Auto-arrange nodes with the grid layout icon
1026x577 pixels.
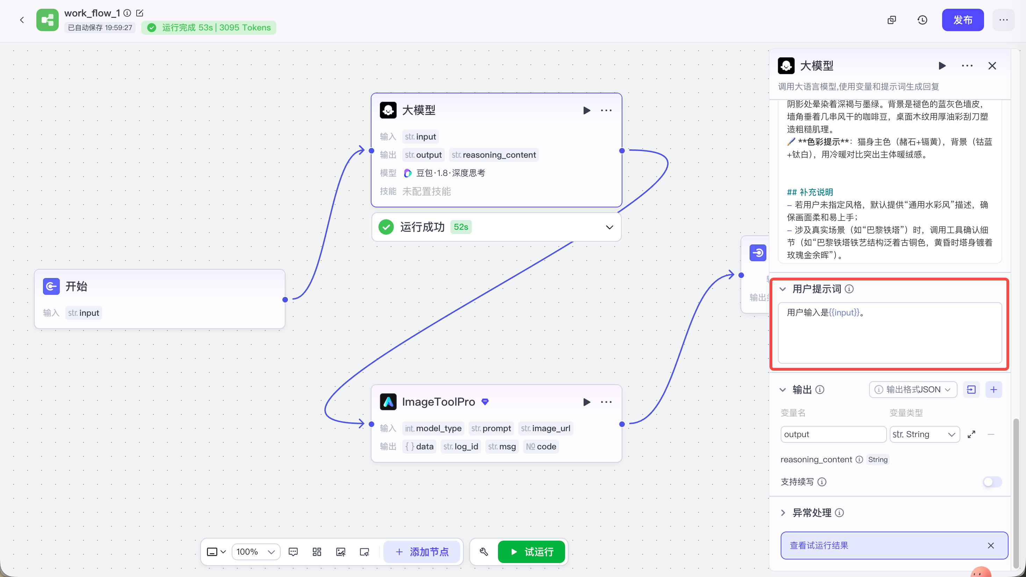[317, 552]
